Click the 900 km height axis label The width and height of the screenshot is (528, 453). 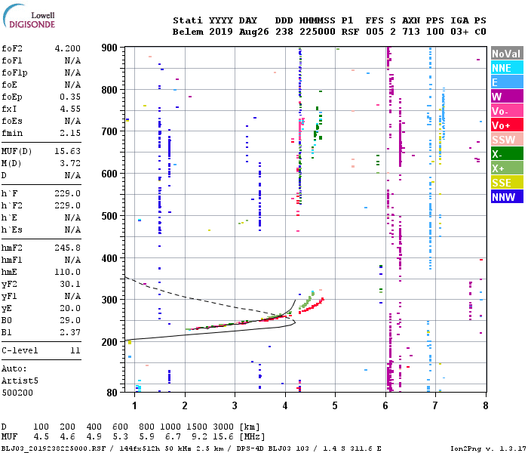pyautogui.click(x=109, y=48)
